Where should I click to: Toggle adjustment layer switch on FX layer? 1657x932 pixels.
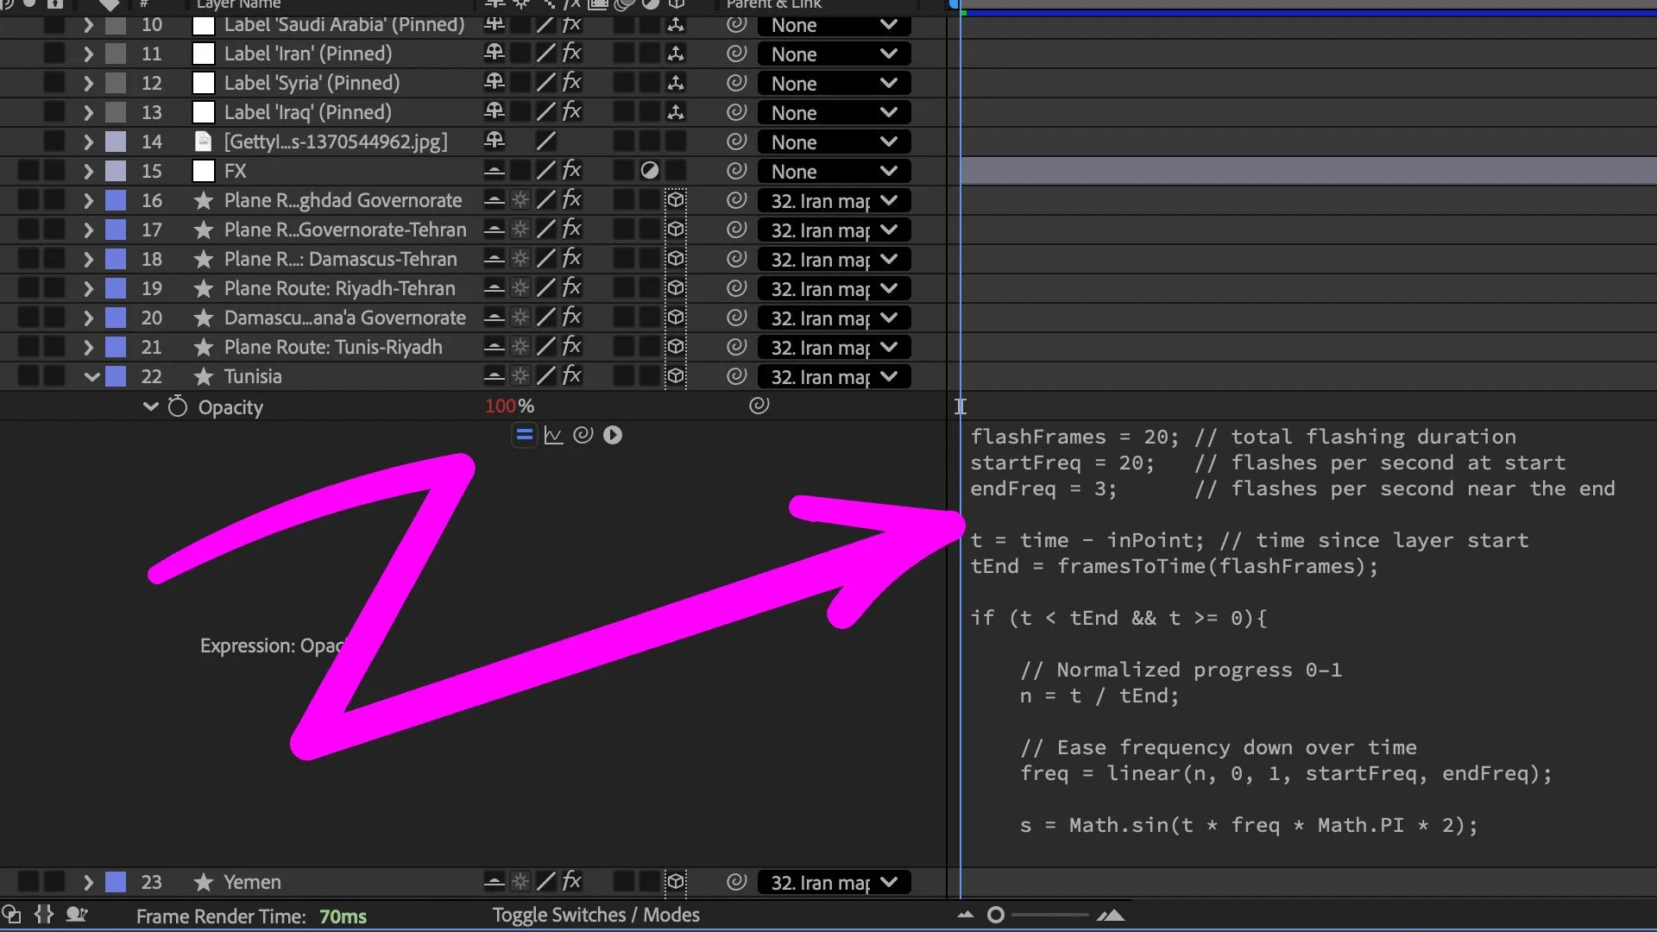pyautogui.click(x=650, y=171)
